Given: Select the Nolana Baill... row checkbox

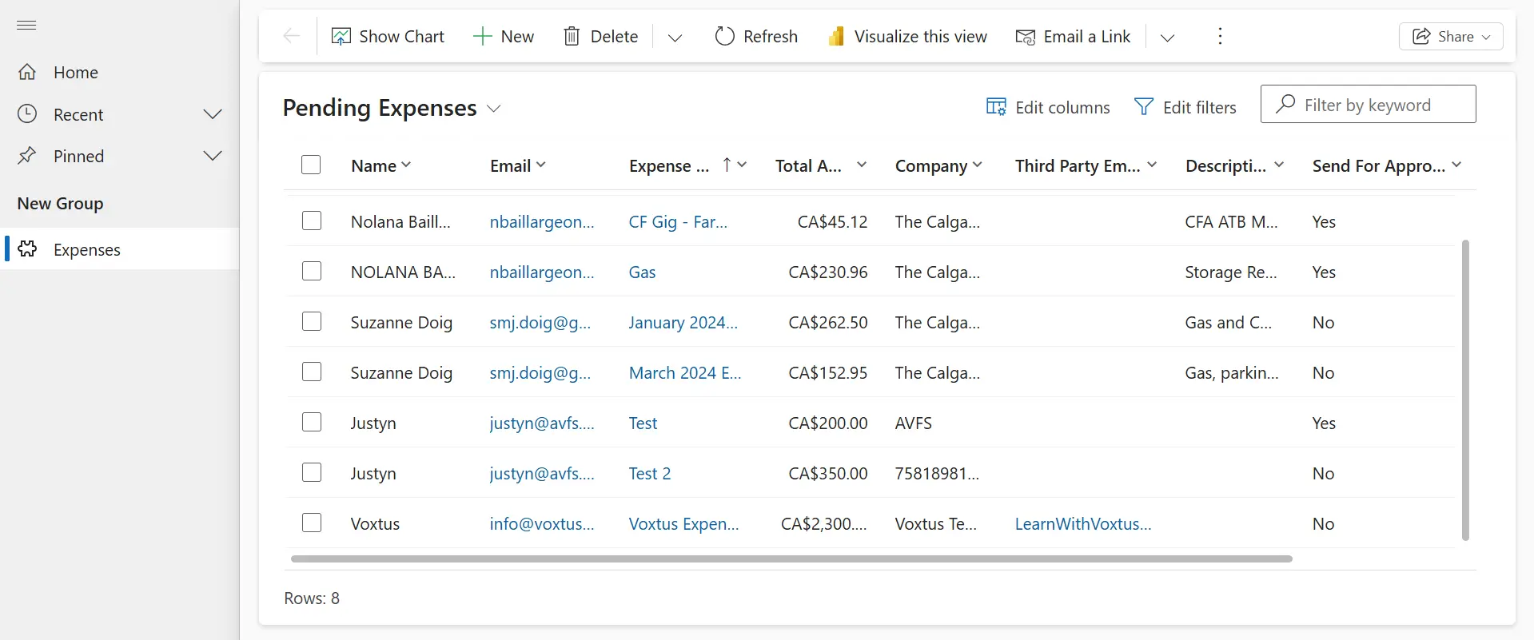Looking at the screenshot, I should coord(312,221).
